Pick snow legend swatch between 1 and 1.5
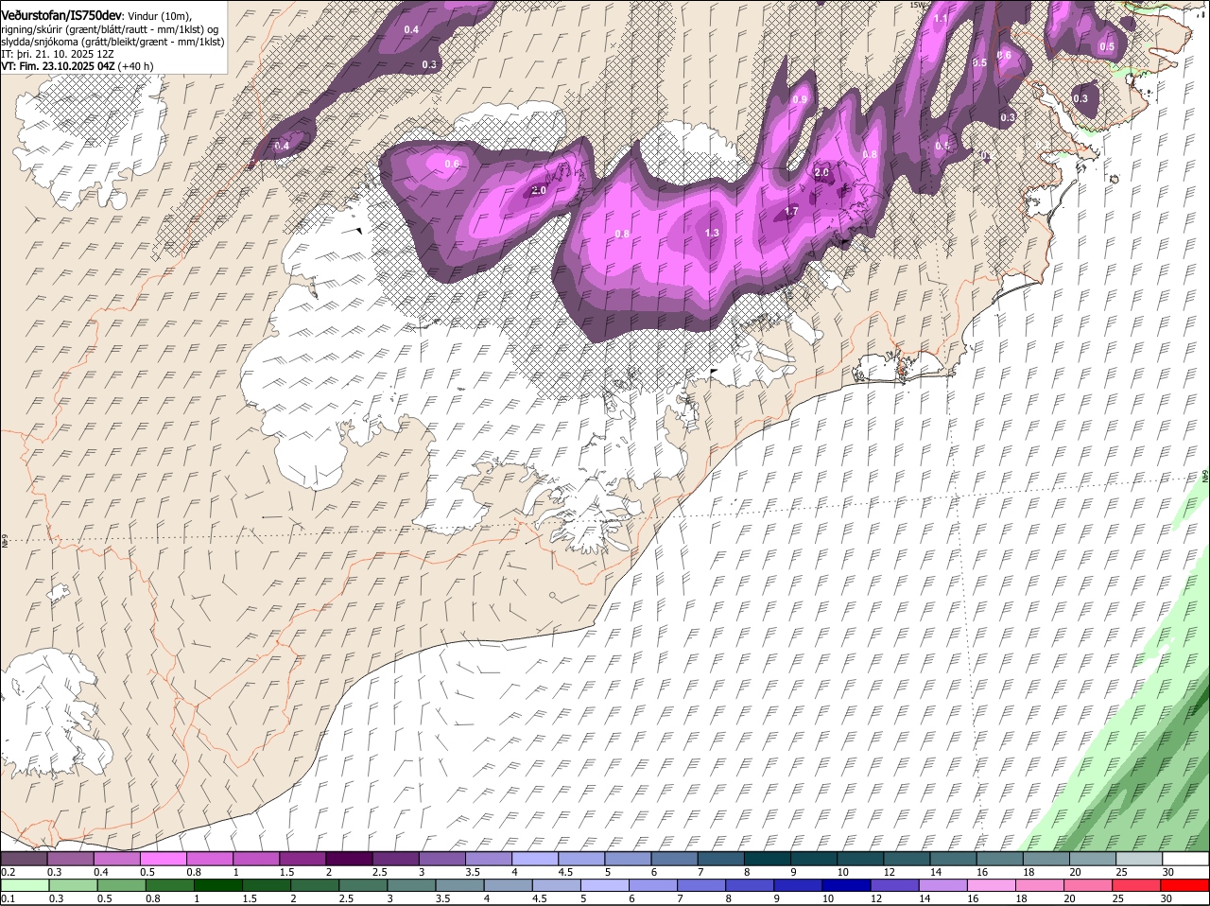This screenshot has height=906, width=1210. pos(256,859)
